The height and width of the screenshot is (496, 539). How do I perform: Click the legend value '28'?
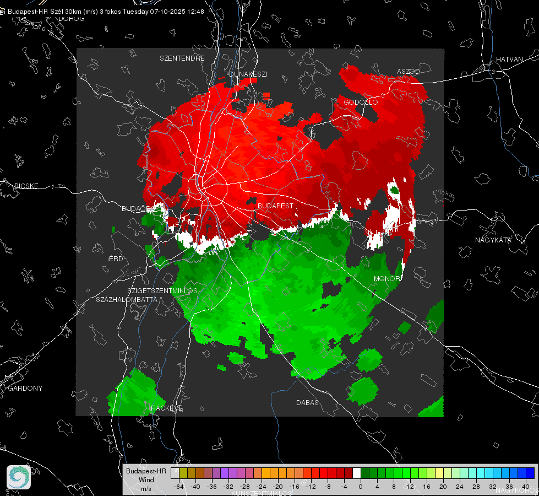(476, 487)
